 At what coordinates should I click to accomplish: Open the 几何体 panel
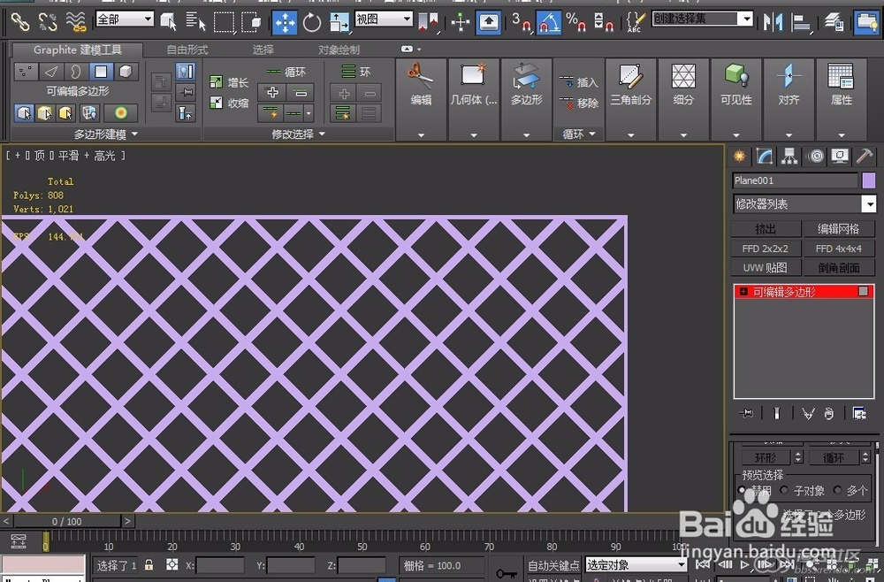pos(474,99)
